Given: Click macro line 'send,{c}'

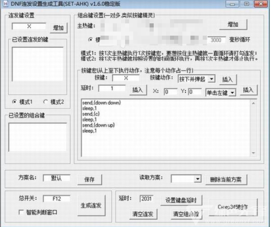Looking at the screenshot, I should 91,114.
